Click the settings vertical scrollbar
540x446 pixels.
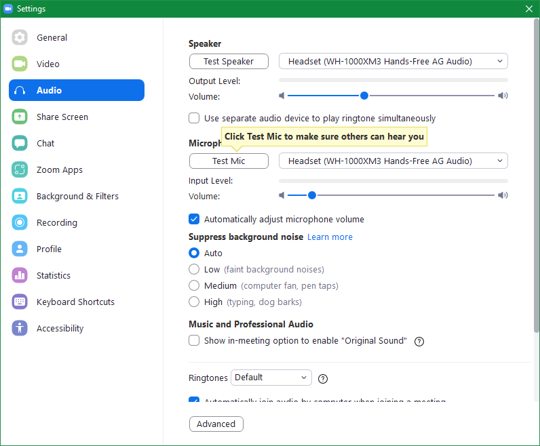536,176
